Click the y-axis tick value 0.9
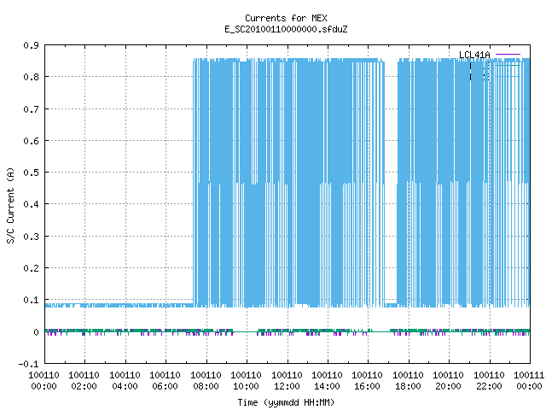Image resolution: width=546 pixels, height=410 pixels. [x=31, y=45]
